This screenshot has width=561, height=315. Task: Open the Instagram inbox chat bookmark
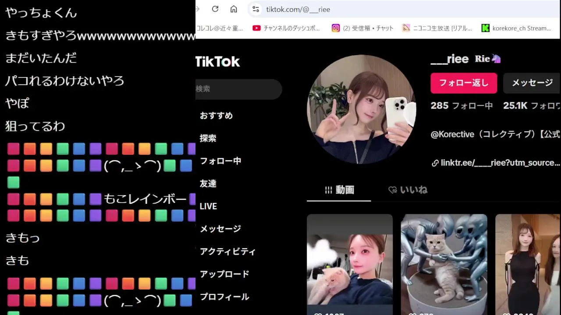coord(362,28)
